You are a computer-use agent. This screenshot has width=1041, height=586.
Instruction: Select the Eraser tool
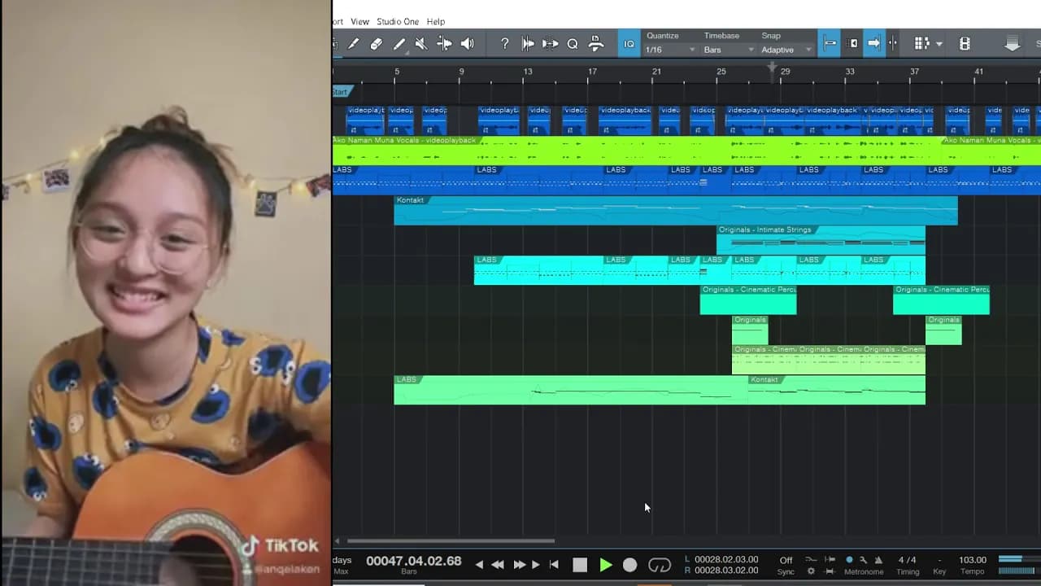(377, 44)
